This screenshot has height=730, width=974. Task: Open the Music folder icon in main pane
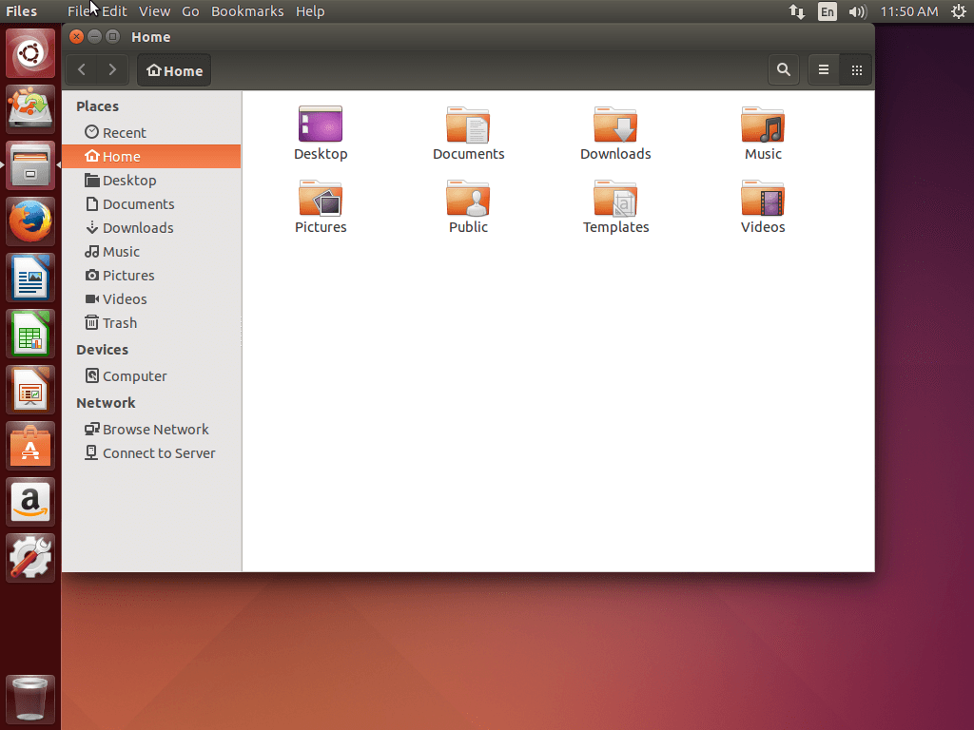point(763,125)
